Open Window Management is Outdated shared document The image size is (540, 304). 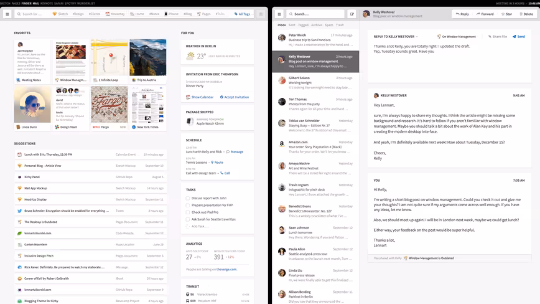(429, 258)
